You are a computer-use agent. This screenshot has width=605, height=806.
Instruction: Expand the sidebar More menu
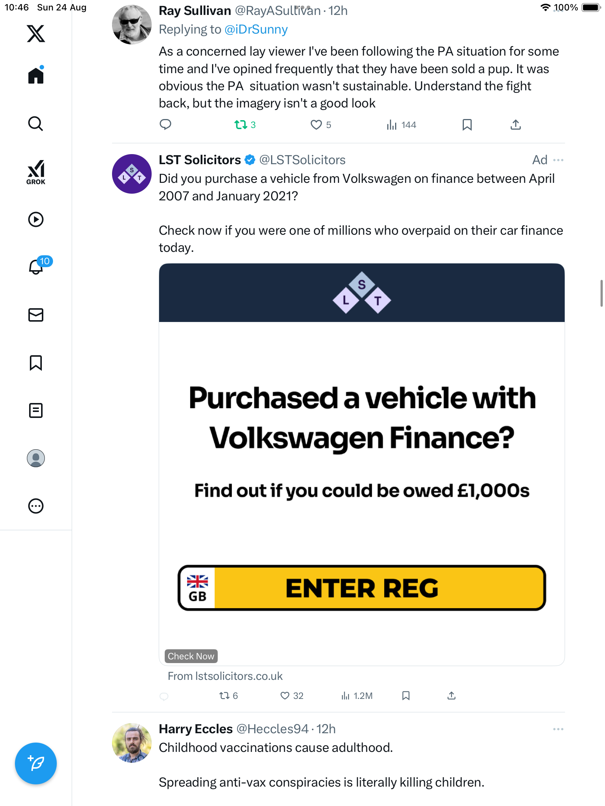(x=36, y=506)
